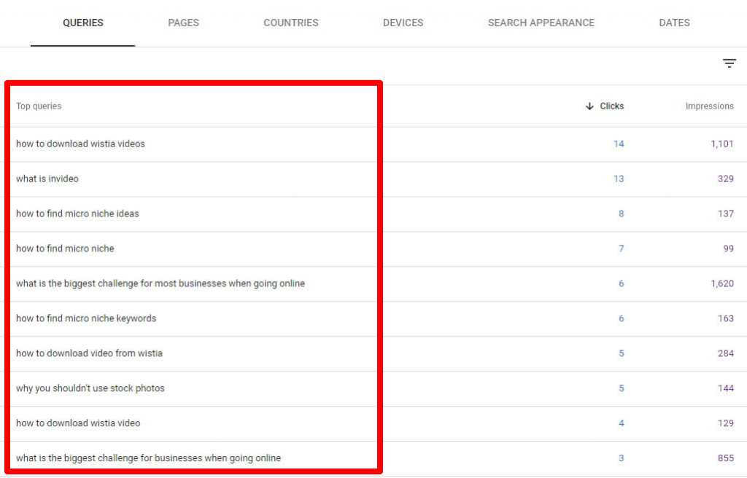This screenshot has width=747, height=478.
Task: Sort by the Impressions column header
Action: (709, 106)
